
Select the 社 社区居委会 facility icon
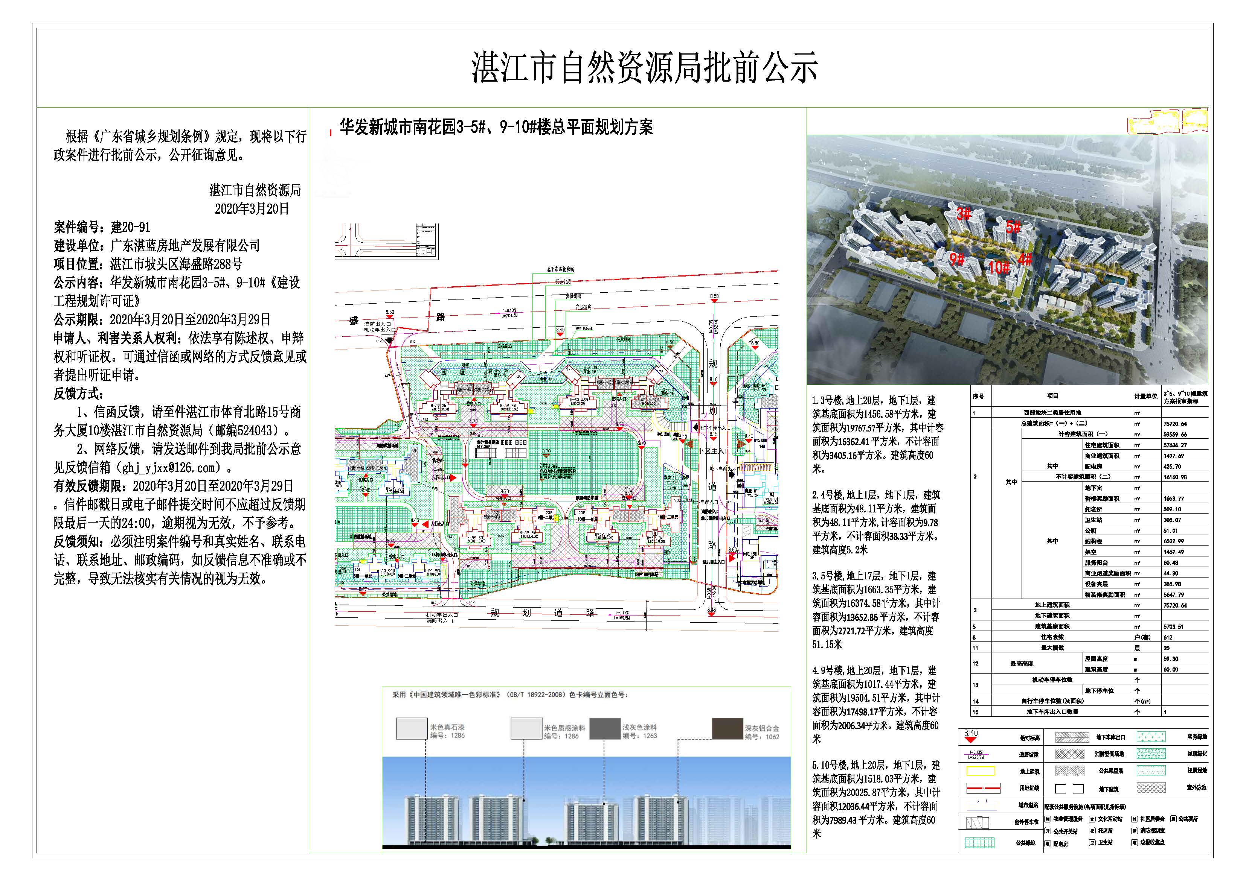[x=1135, y=820]
